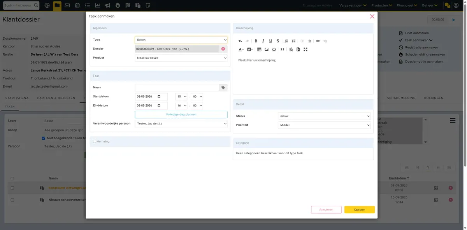Viewport: 467px width, 230px height.
Task: Open the Product dropdown 'Maak uw keuze'
Action: (x=181, y=58)
